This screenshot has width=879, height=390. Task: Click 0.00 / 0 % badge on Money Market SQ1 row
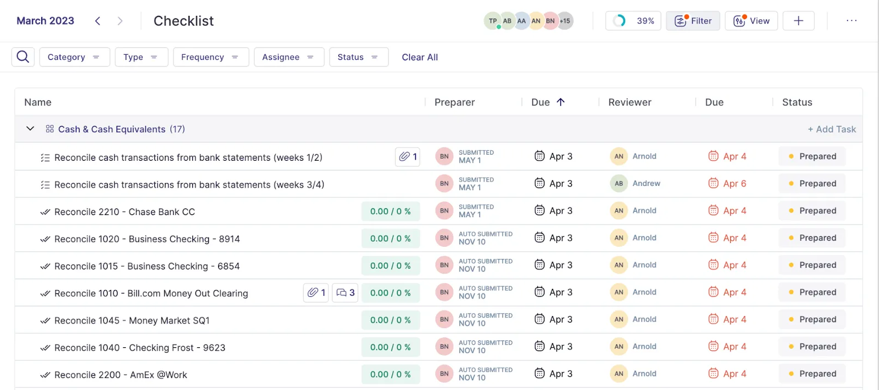click(391, 320)
